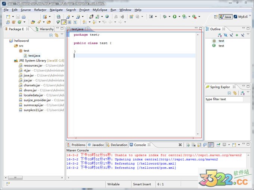Switch to the Java perspective
The height and width of the screenshot is (190, 254).
tap(226, 17)
